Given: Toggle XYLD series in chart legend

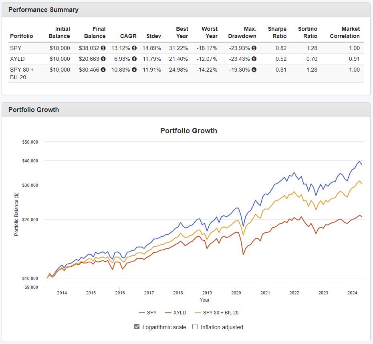Looking at the screenshot, I should coord(175,313).
